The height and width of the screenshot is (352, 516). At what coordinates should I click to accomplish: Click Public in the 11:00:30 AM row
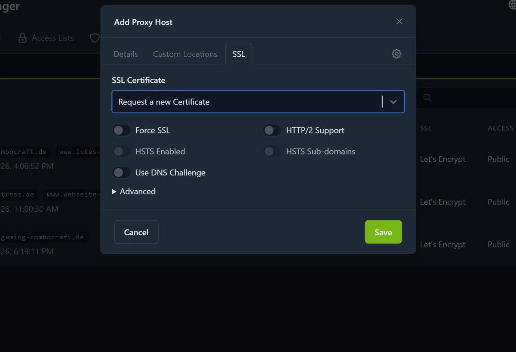coord(498,202)
